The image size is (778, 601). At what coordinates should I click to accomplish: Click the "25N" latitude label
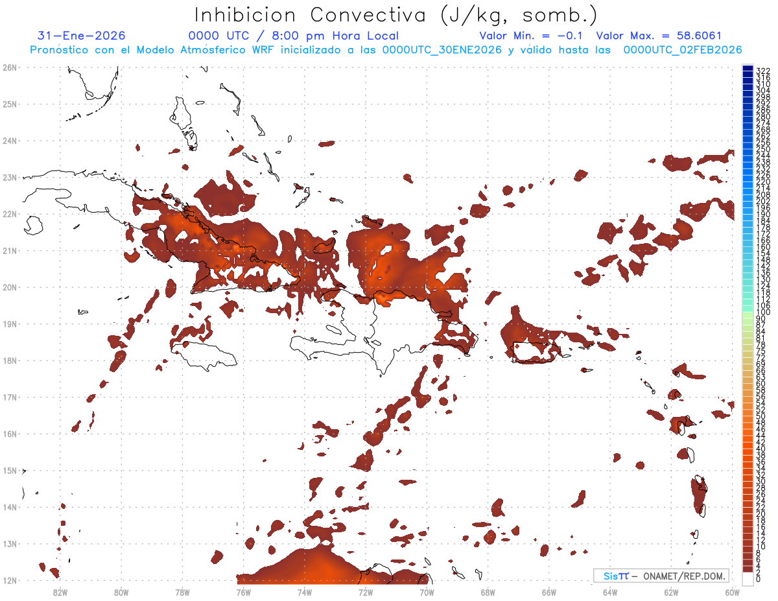(9, 104)
